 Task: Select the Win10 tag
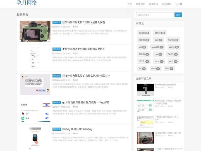pyautogui.click(x=174, y=47)
